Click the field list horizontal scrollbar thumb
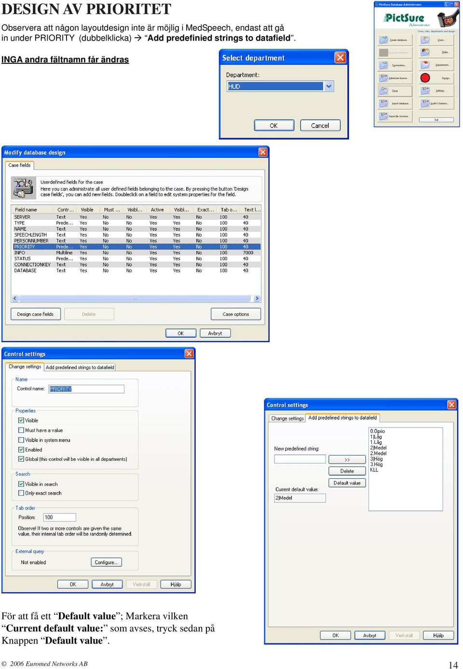 [x=135, y=299]
